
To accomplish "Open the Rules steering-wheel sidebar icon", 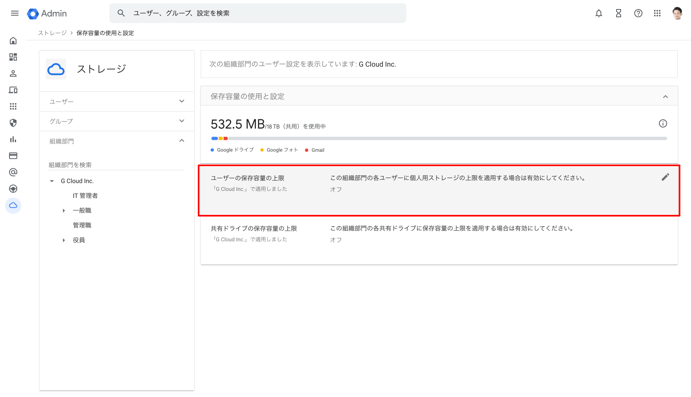I will pyautogui.click(x=13, y=189).
